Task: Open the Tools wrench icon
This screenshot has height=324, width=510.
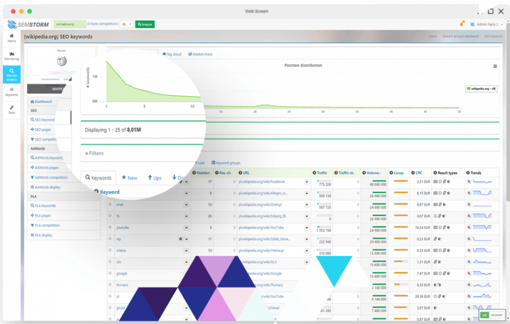Action: point(11,109)
